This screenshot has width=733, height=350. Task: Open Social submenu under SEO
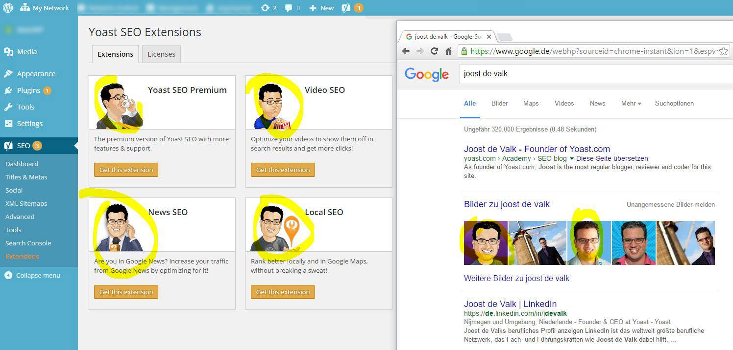tap(14, 190)
